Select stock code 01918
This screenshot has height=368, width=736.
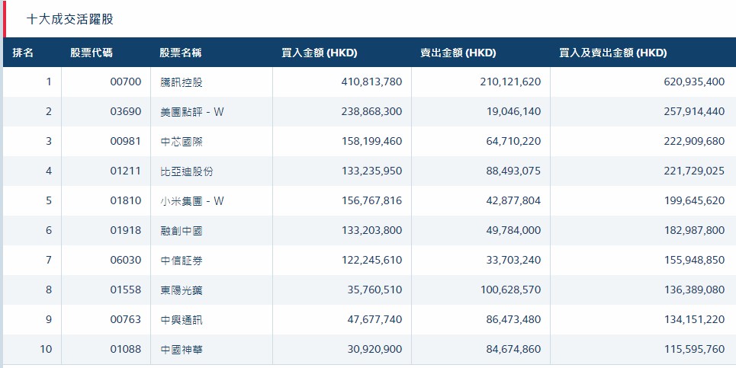pos(126,231)
